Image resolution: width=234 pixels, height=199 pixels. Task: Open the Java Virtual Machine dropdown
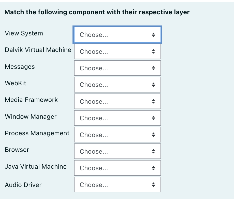117,168
